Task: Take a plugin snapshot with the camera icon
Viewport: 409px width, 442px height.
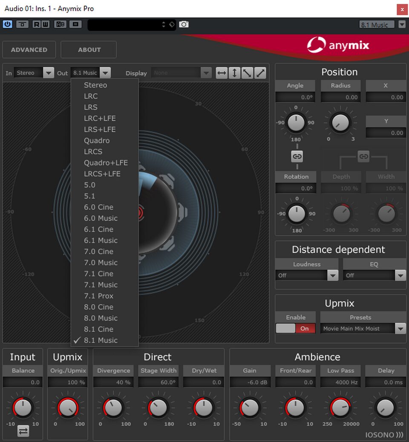Action: click(x=184, y=25)
